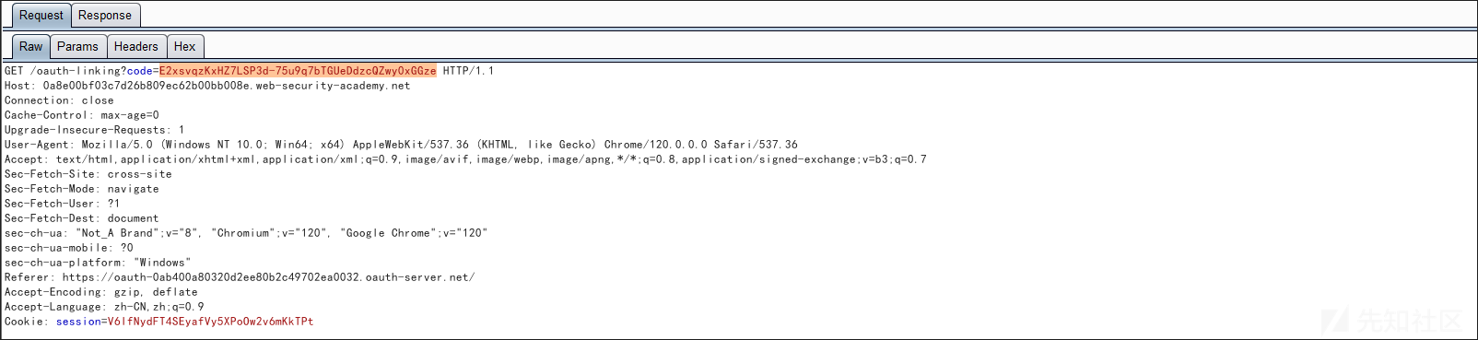Show the Headers tab
The height and width of the screenshot is (340, 1478).
(x=136, y=46)
